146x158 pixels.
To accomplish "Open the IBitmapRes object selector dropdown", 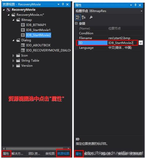I will click(x=141, y=11).
